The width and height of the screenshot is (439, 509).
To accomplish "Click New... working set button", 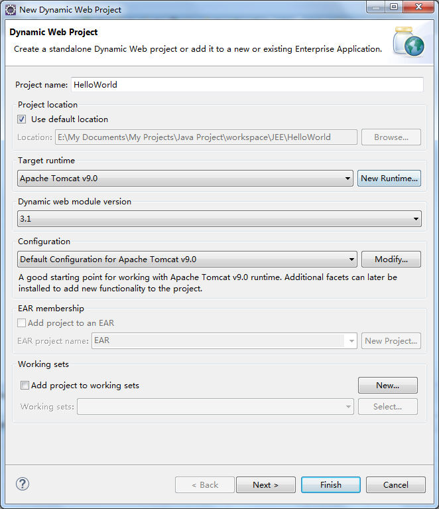I will click(x=387, y=385).
